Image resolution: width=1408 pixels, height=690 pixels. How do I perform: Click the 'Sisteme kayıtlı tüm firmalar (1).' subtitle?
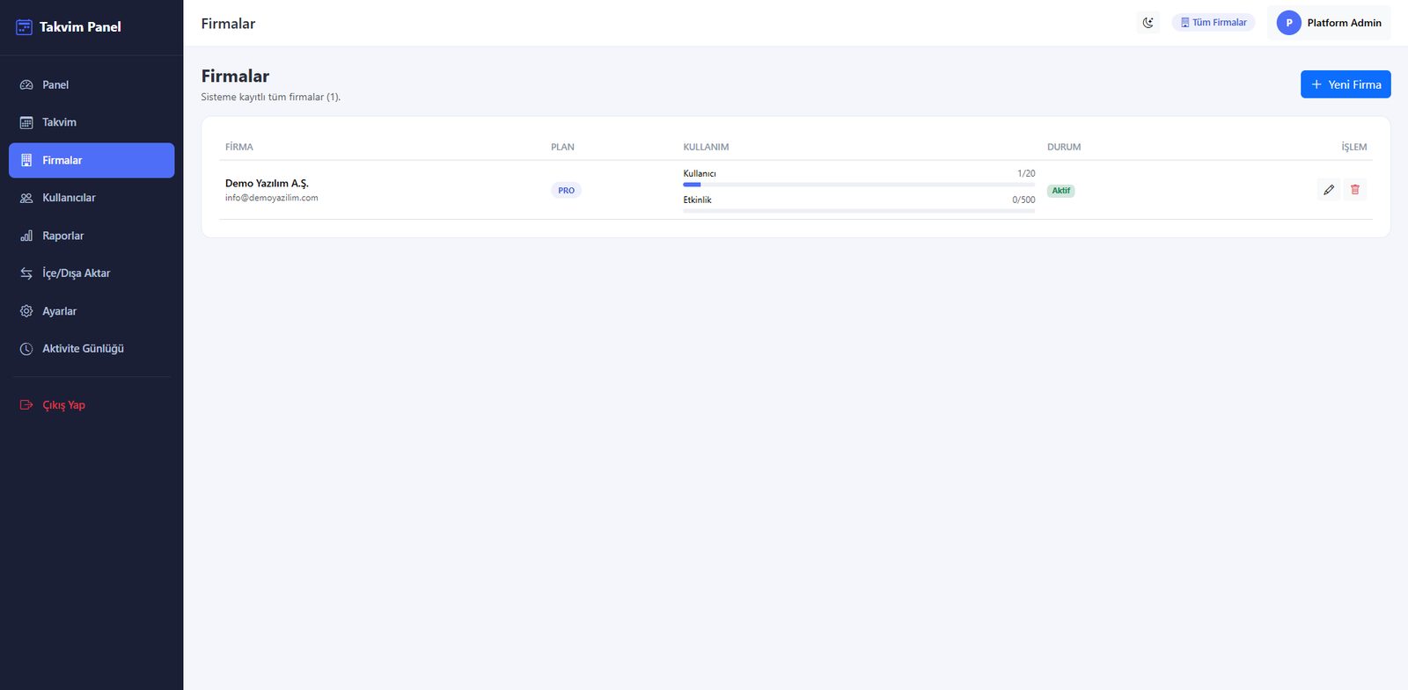(x=271, y=98)
